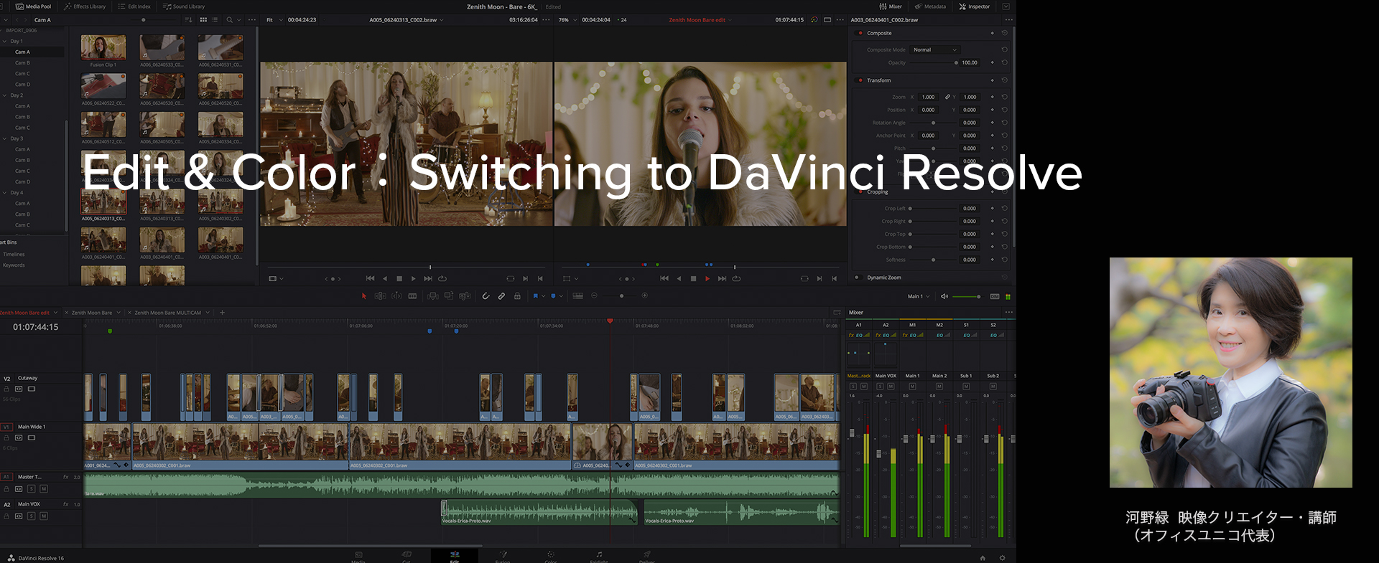Screen dimensions: 1379x563
Task: Open the Timelines smart bin
Action: [14, 254]
